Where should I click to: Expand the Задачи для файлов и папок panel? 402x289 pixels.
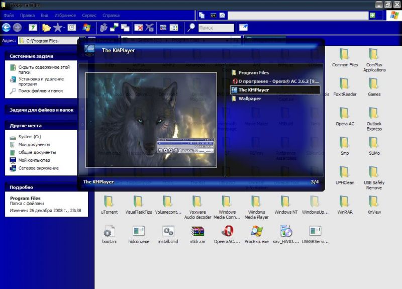[41, 110]
